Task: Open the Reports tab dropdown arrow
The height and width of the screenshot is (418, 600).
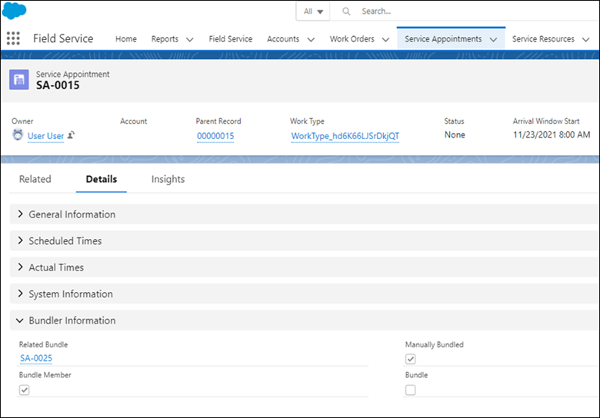Action: point(189,39)
